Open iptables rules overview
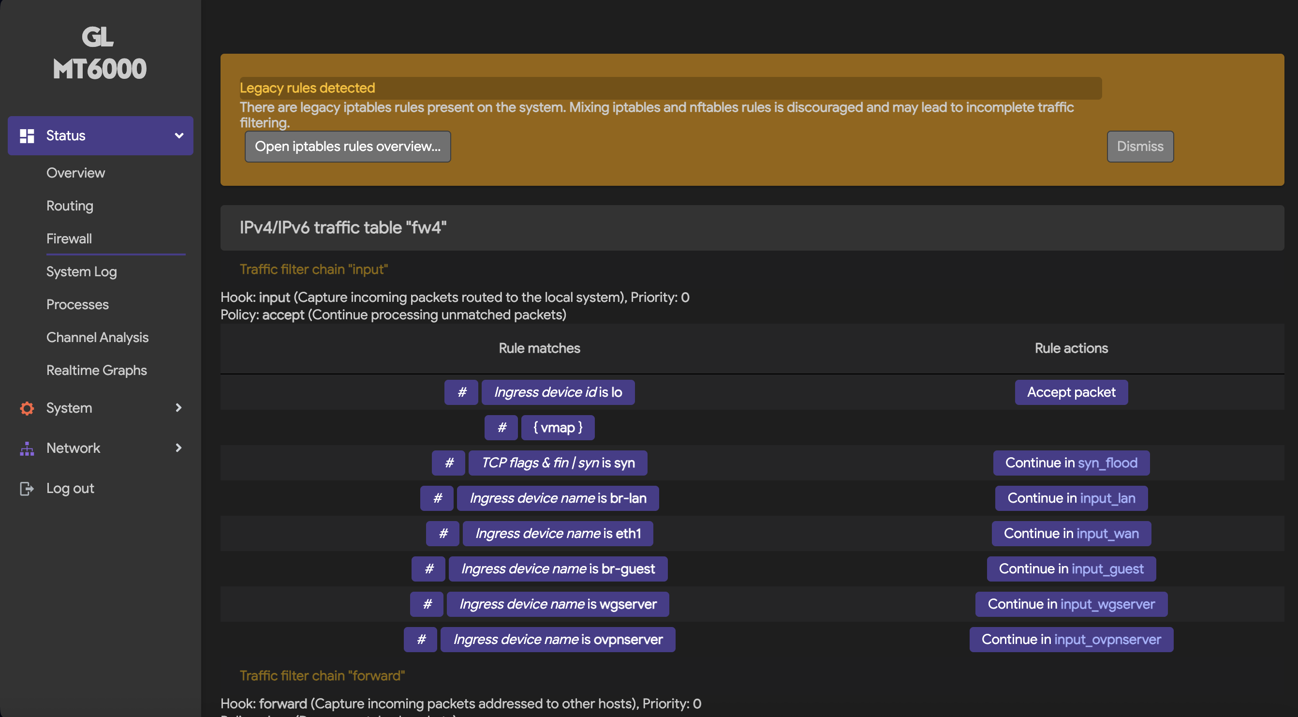 [348, 147]
